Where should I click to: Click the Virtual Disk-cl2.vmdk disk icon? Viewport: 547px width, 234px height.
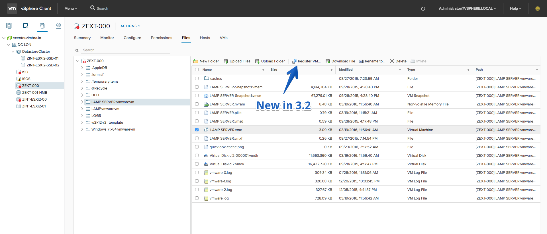tap(206, 164)
